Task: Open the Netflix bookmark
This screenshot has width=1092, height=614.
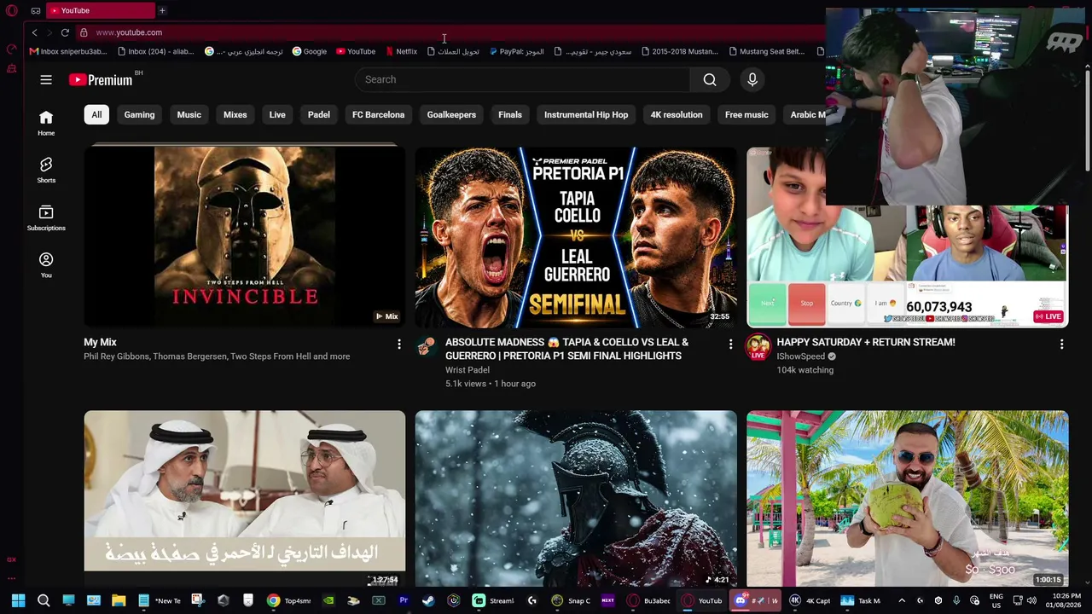Action: pos(401,51)
